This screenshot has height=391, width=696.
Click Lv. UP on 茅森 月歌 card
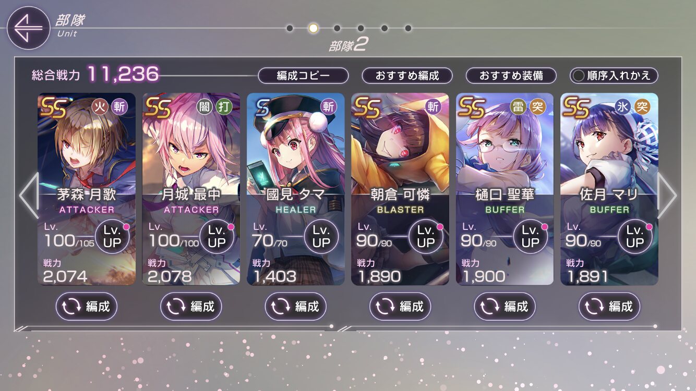pyautogui.click(x=112, y=236)
